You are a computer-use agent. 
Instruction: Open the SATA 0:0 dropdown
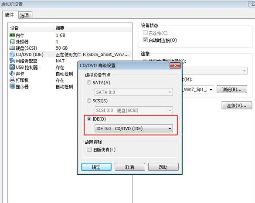(x=134, y=92)
